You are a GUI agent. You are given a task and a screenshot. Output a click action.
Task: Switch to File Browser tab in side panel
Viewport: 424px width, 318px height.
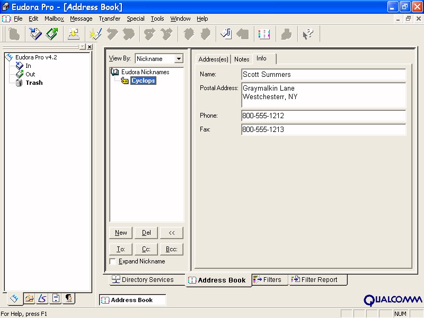point(29,298)
